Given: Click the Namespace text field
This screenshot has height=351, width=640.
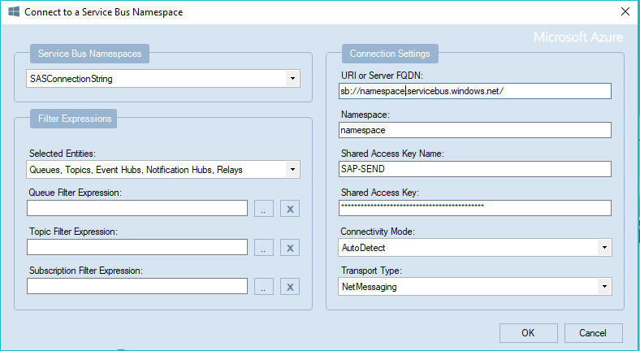Looking at the screenshot, I should [474, 130].
